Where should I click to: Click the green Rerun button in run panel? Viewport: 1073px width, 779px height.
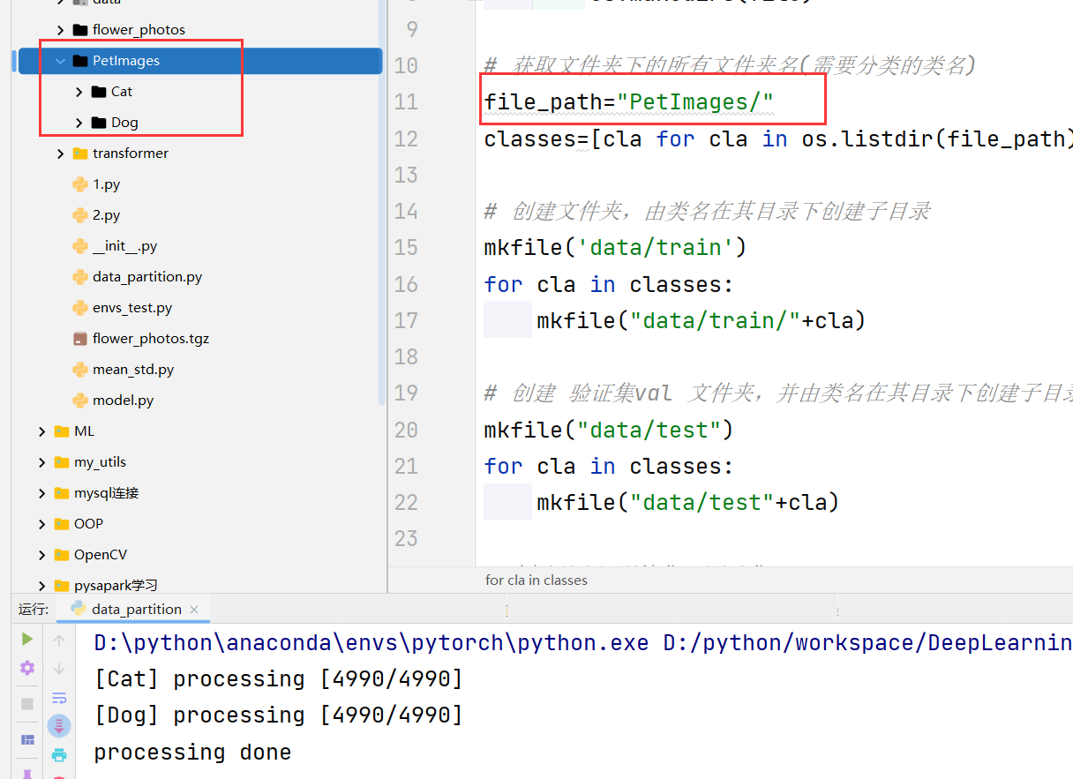pyautogui.click(x=27, y=639)
